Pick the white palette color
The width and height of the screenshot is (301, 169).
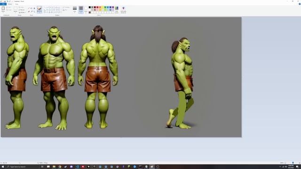pyautogui.click(x=90, y=10)
